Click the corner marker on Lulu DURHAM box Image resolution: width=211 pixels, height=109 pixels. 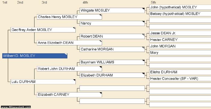pyautogui.click(x=74, y=80)
